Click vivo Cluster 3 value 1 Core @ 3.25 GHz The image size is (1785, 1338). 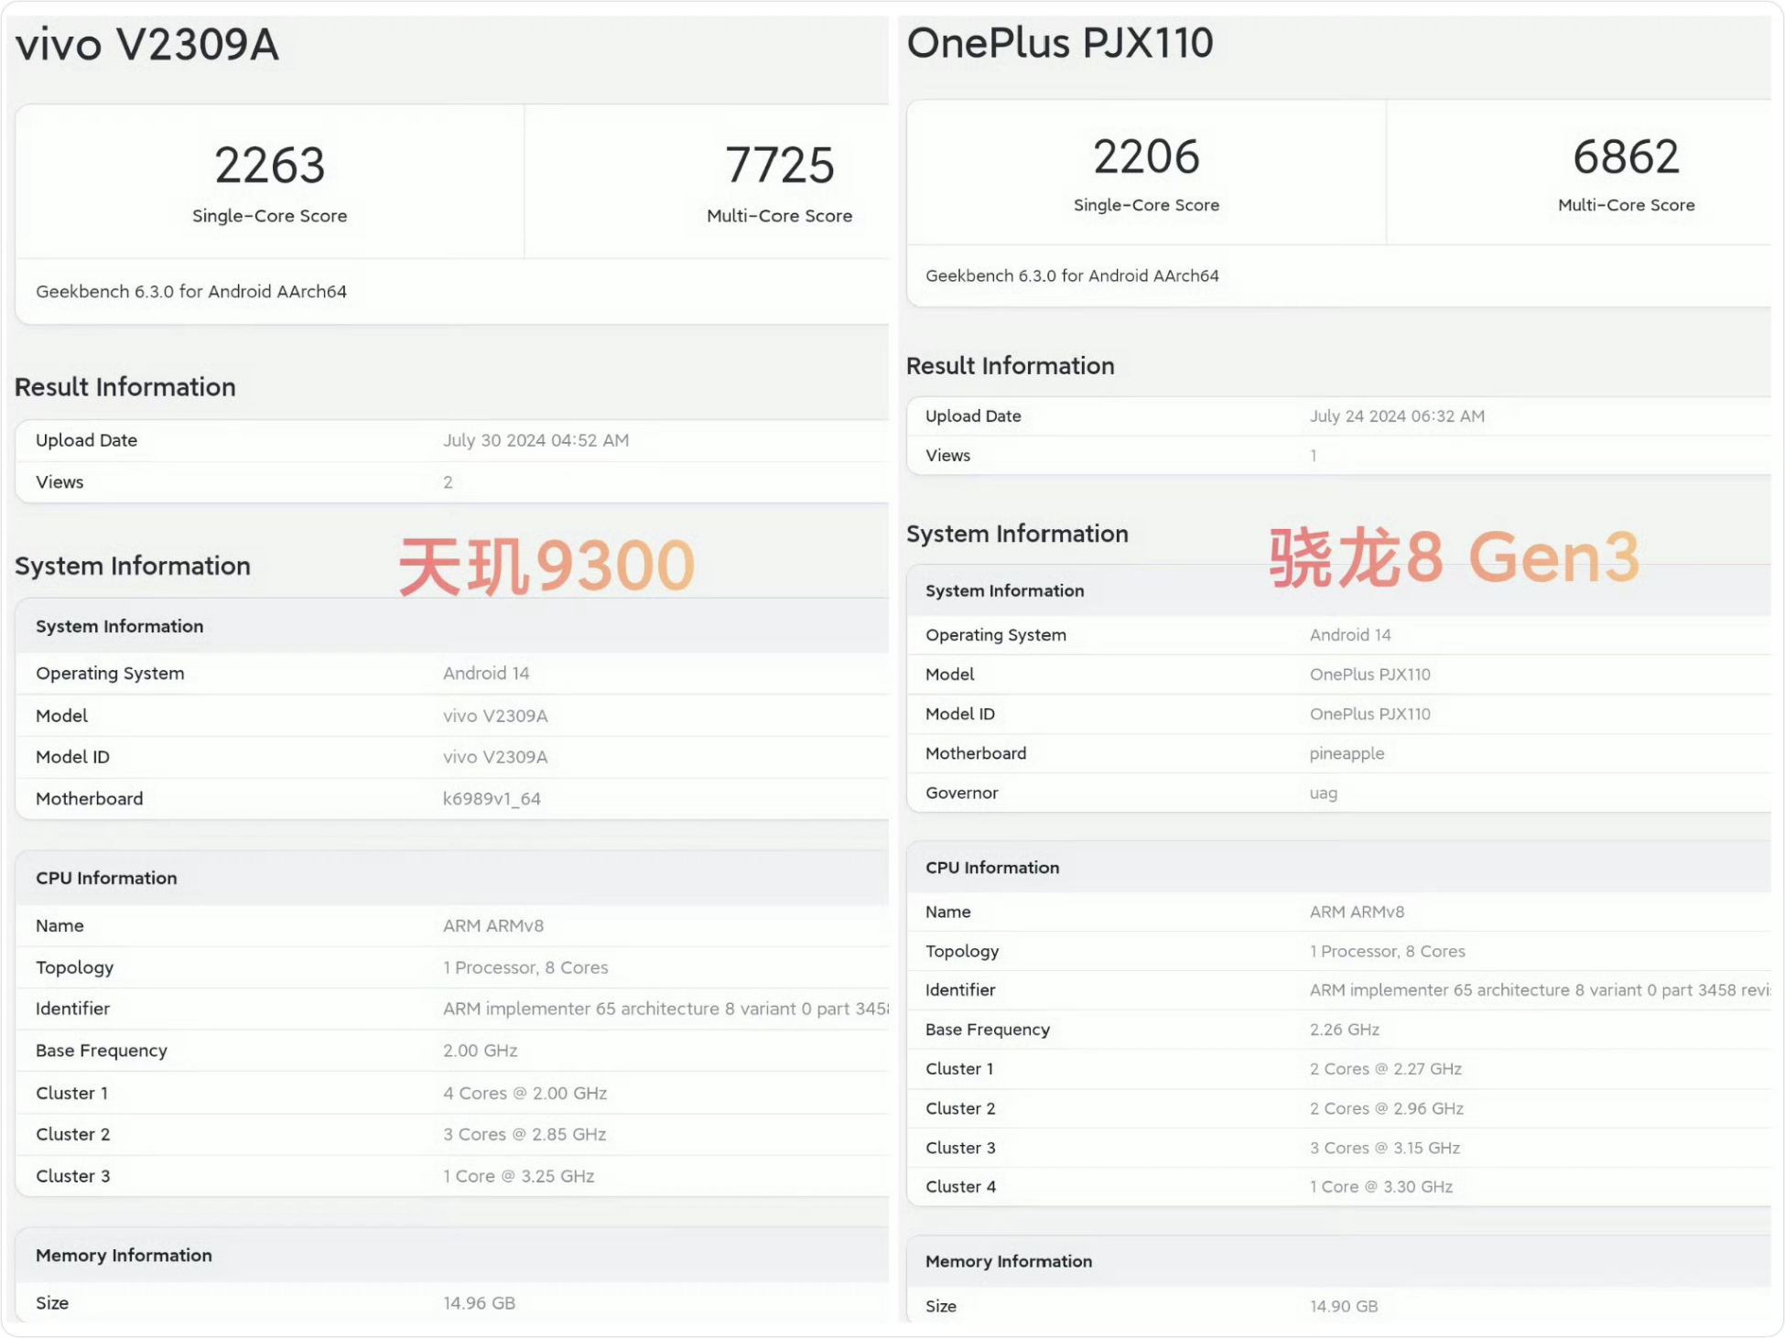518,1177
